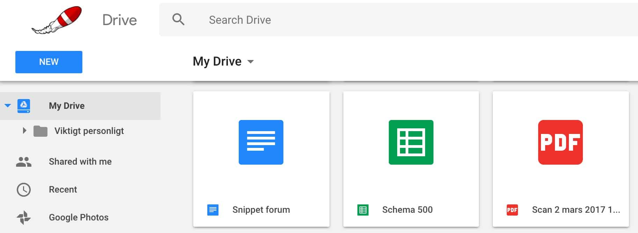Collapse the My Drive tree arrow

point(8,105)
